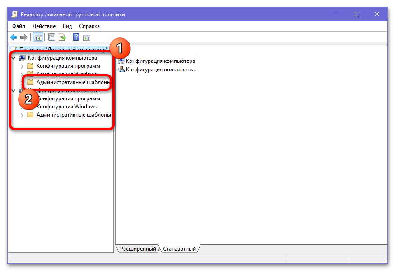The width and height of the screenshot is (395, 271).
Task: Switch to the Расширенный tab
Action: point(138,249)
